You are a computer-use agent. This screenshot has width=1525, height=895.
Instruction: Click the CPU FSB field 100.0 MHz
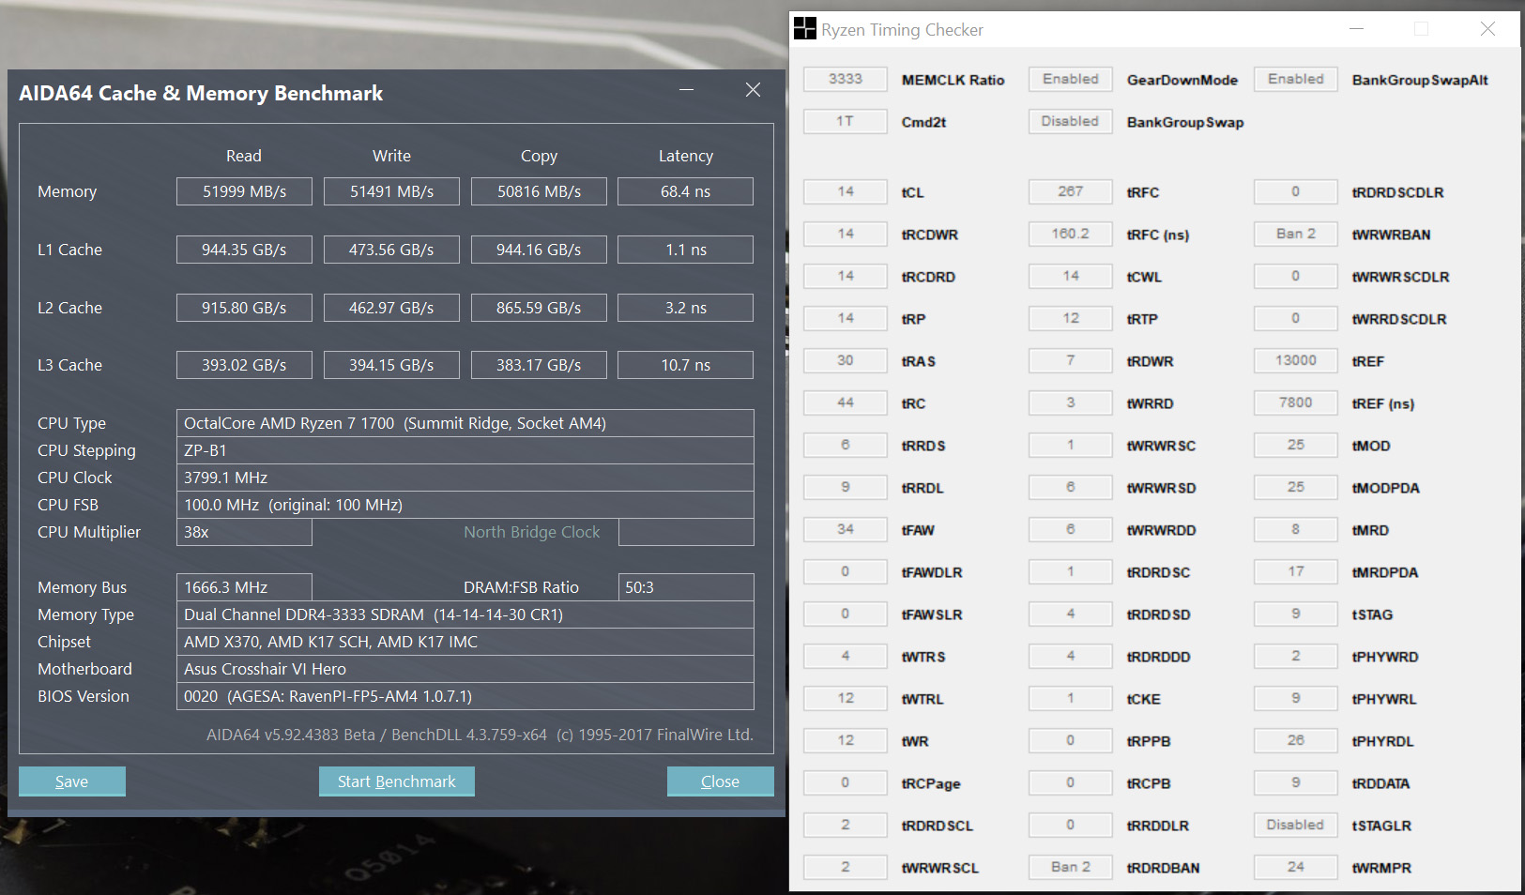click(x=465, y=505)
